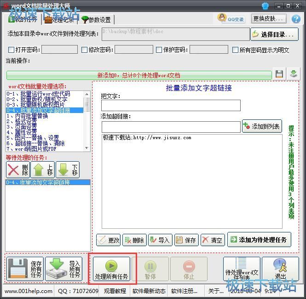Open QQ交谈 chat icon
The height and width of the screenshot is (299, 306).
tap(231, 19)
